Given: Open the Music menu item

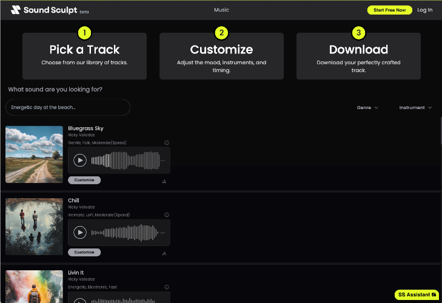Looking at the screenshot, I should pyautogui.click(x=221, y=10).
